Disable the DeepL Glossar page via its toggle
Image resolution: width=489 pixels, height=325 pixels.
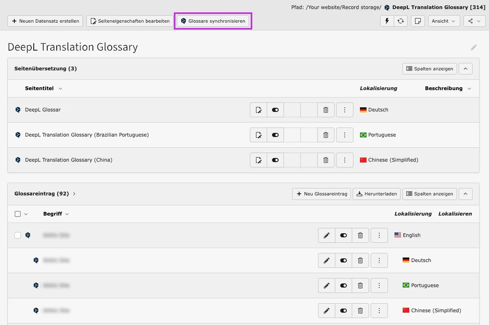275,110
